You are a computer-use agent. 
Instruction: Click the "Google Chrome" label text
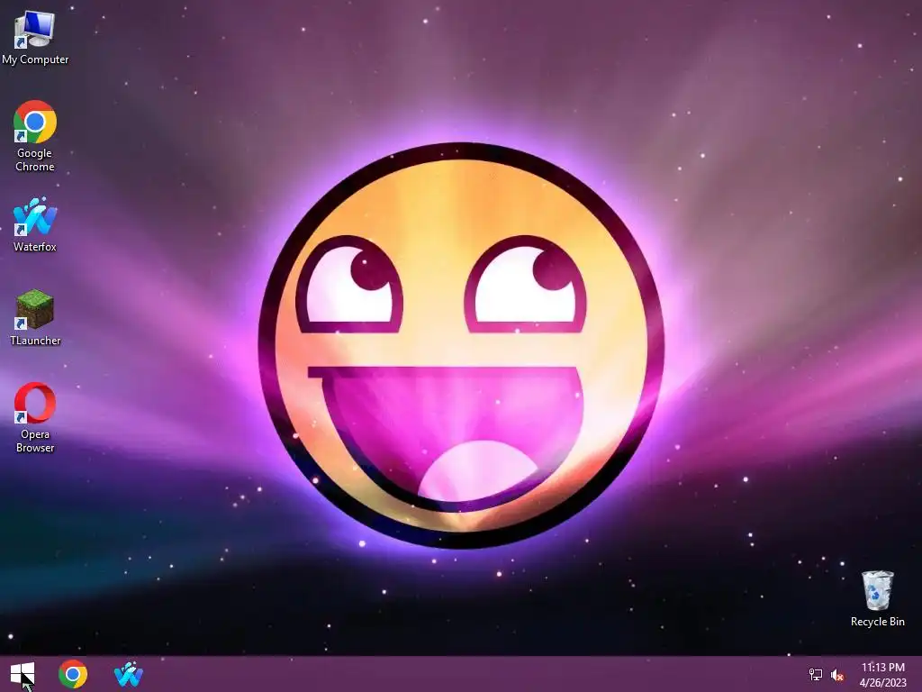tap(35, 159)
